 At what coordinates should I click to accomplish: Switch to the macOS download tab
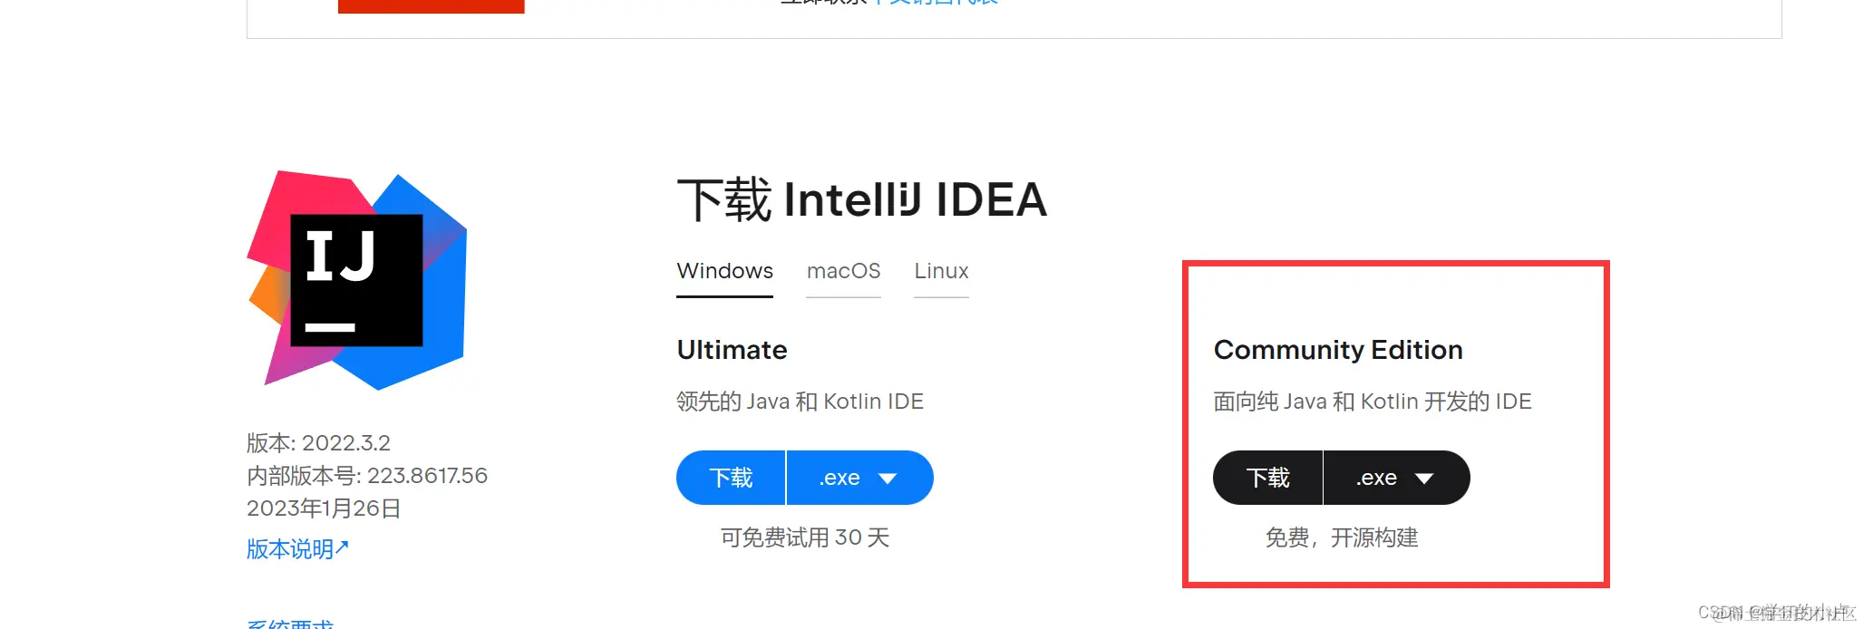843,271
